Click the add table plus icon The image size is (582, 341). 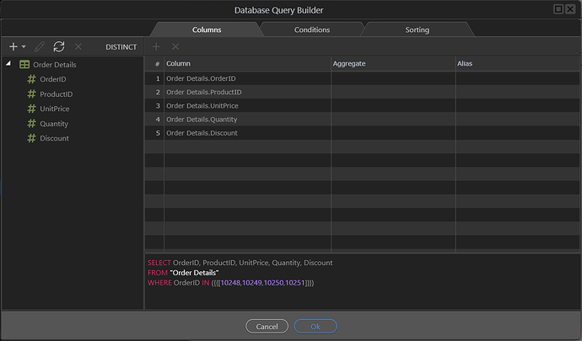tap(13, 47)
